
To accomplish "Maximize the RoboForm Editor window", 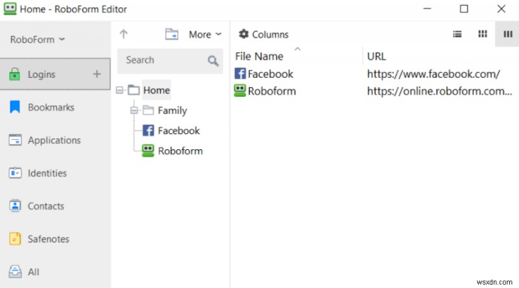I will (x=464, y=8).
